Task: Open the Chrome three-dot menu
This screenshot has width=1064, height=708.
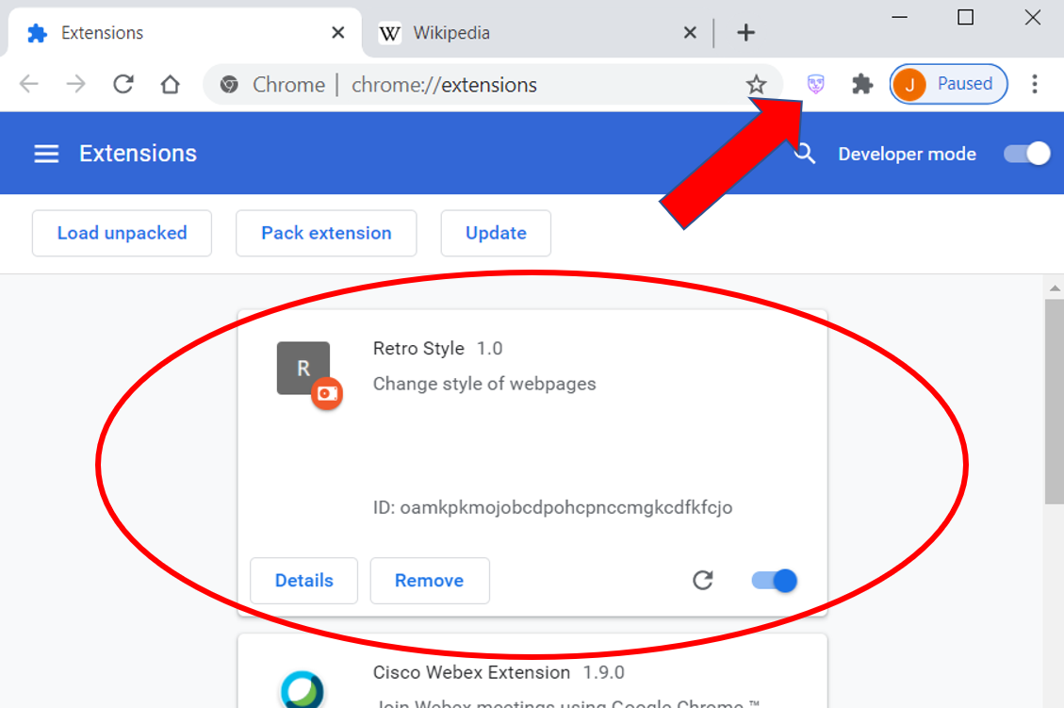Action: point(1035,84)
